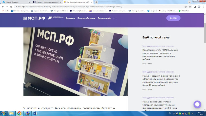Switch to the Новости | Министерство tab

(47, 2)
